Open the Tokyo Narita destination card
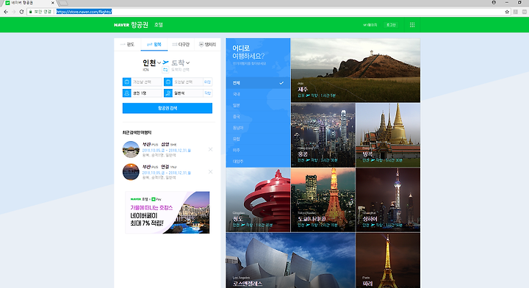 click(323, 200)
